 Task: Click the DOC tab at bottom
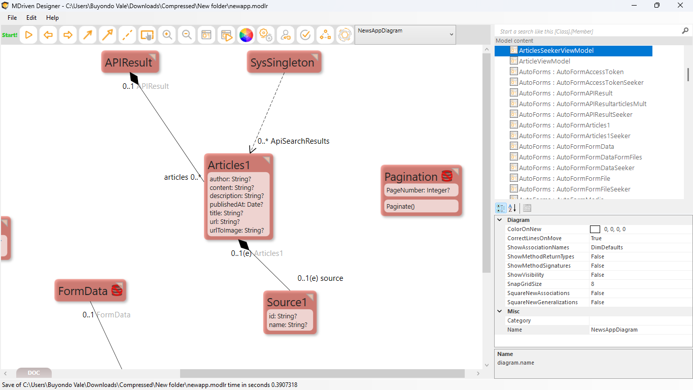[34, 373]
